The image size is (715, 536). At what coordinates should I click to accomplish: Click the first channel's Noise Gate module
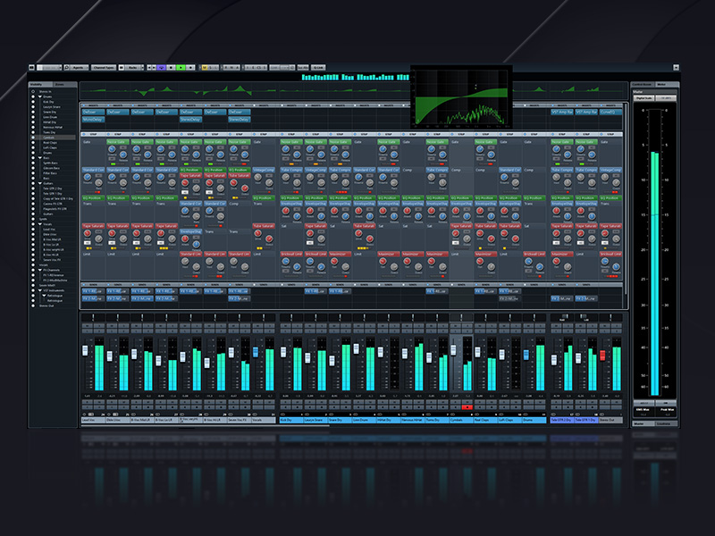tap(117, 142)
